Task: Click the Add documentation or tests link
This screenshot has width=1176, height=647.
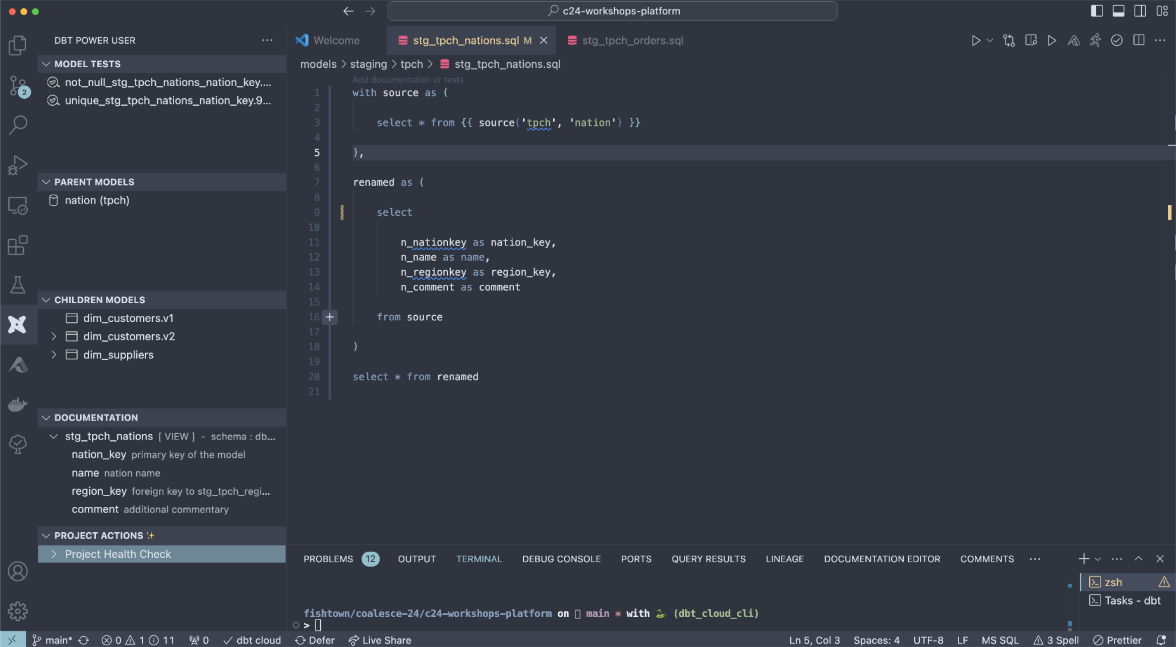Action: [408, 79]
